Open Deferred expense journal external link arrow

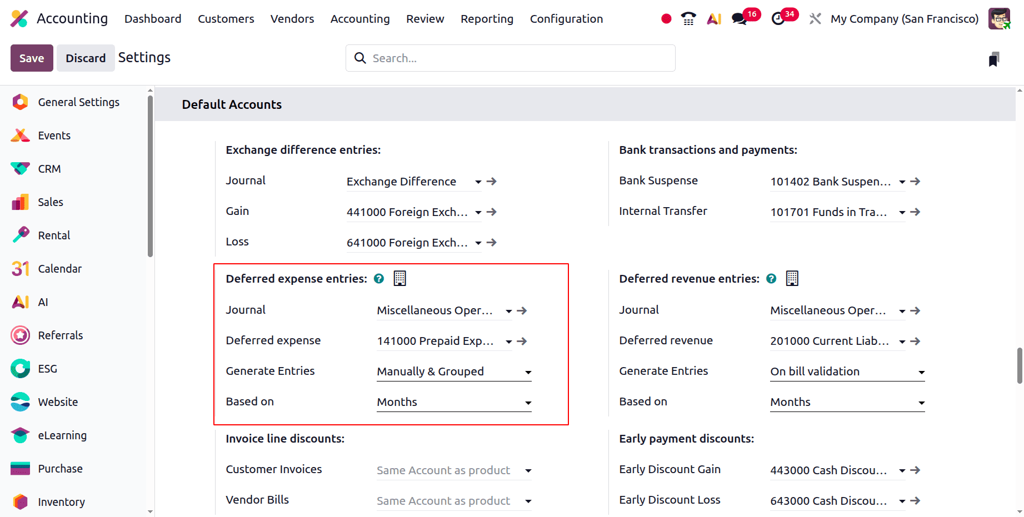tap(522, 311)
